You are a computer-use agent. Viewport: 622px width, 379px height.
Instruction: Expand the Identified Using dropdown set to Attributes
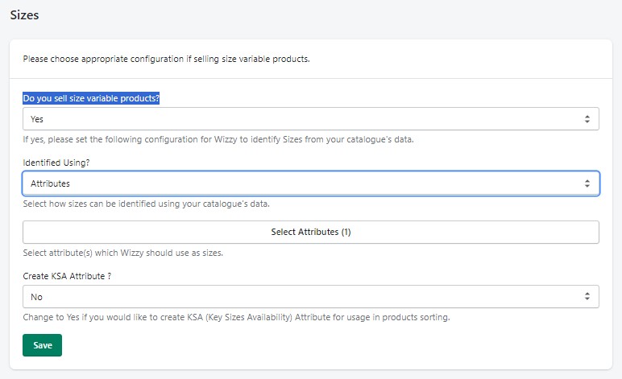(310, 183)
